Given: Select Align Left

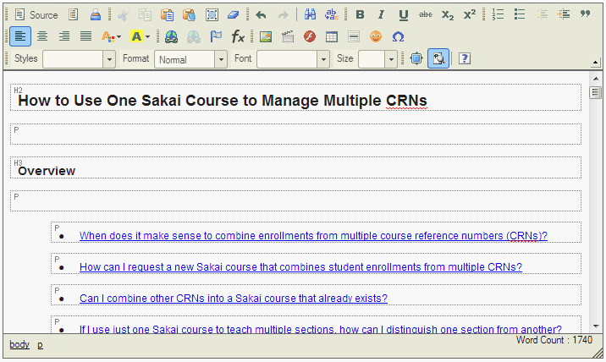Looking at the screenshot, I should click(x=20, y=36).
